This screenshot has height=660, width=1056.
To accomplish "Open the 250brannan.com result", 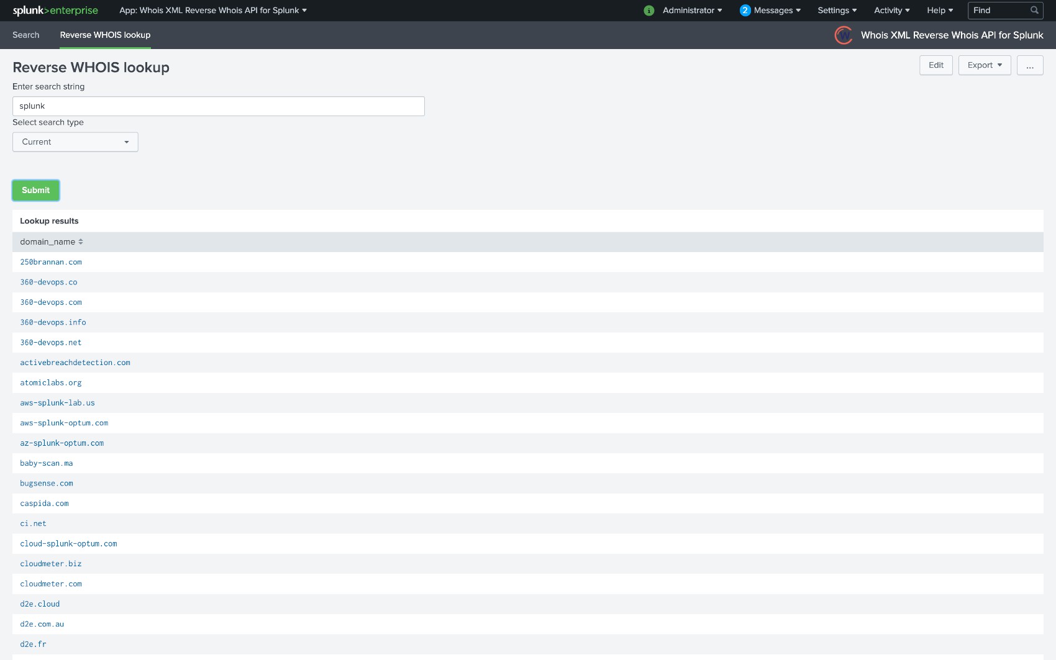I will [51, 263].
